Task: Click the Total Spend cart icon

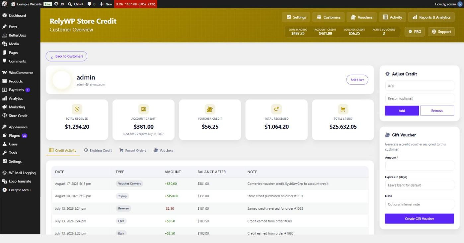Action: (343, 109)
